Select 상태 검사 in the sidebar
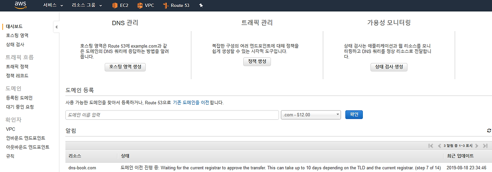This screenshot has height=172, width=492. pos(15,45)
